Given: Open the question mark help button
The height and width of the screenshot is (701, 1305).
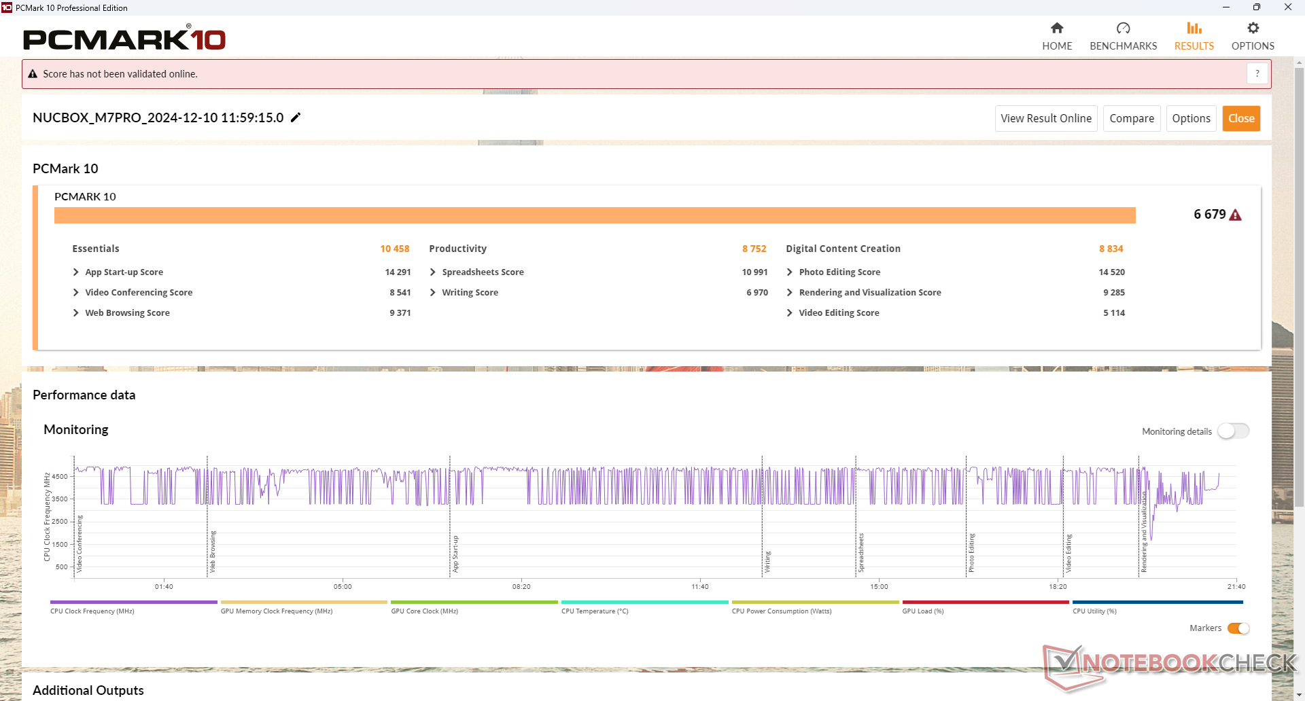Looking at the screenshot, I should click(x=1257, y=73).
